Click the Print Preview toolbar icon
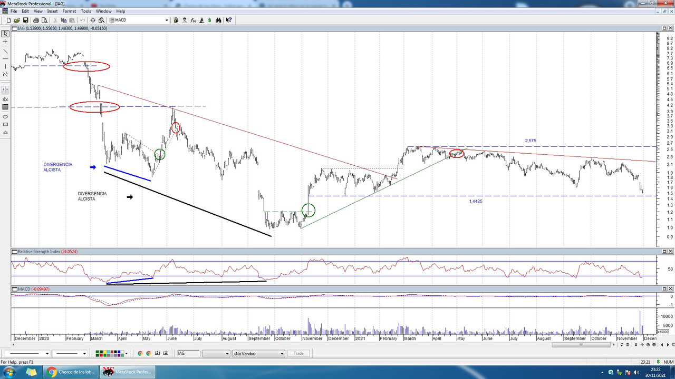The image size is (675, 379). [x=44, y=20]
